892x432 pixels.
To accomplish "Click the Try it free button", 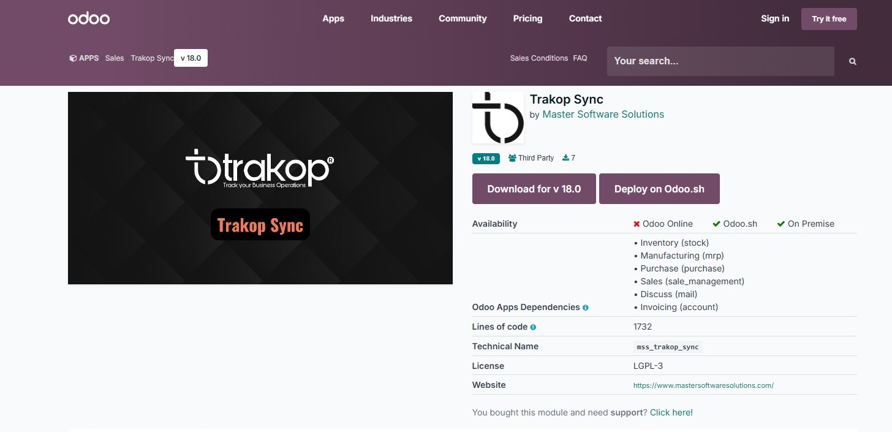I will (x=829, y=19).
